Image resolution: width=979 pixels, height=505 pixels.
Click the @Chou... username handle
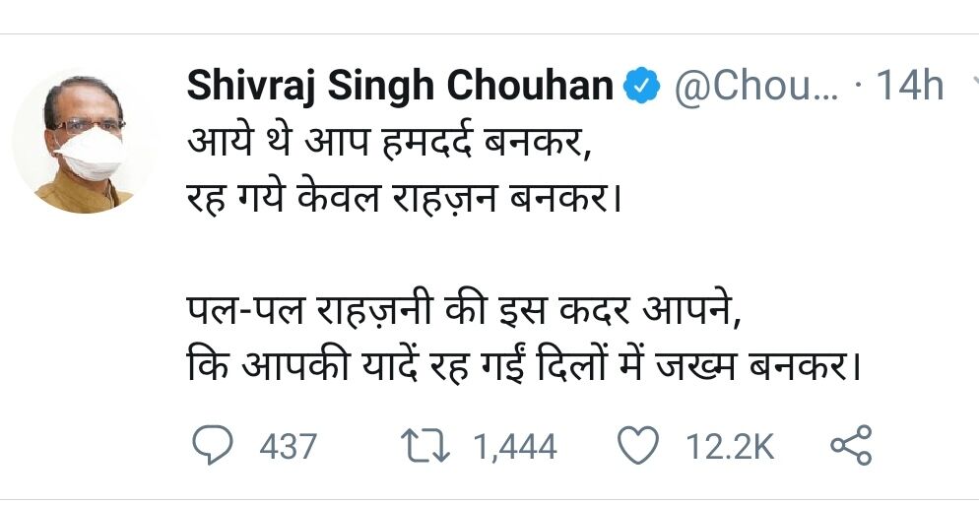(x=754, y=88)
